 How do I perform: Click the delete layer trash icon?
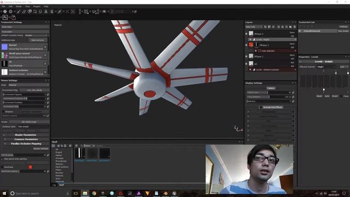pyautogui.click(x=294, y=27)
